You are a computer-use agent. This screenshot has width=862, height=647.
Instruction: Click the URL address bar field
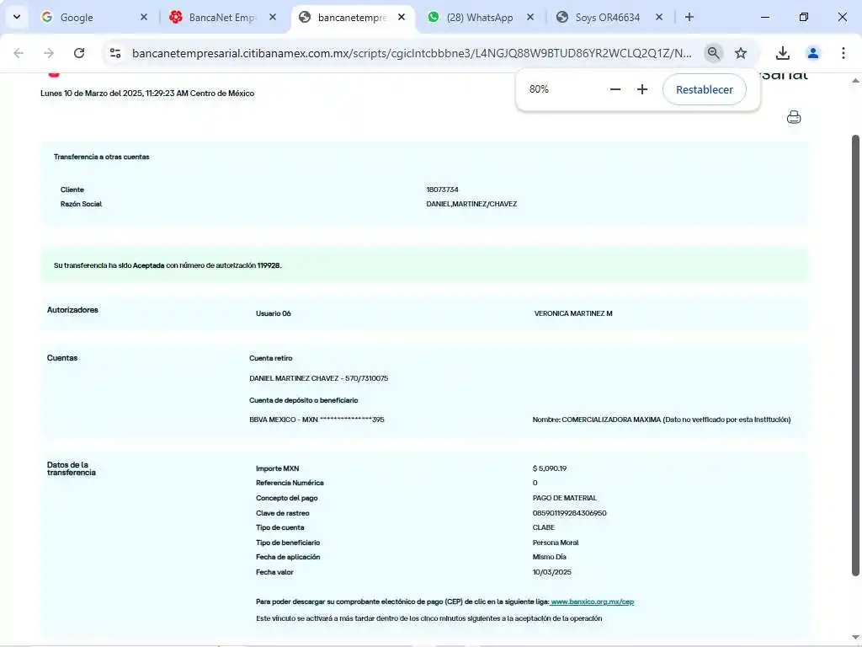(x=411, y=53)
